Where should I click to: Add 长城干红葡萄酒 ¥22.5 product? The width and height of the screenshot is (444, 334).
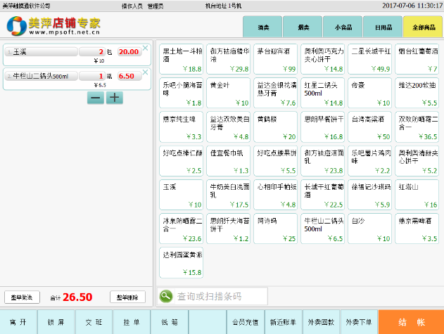point(323,195)
